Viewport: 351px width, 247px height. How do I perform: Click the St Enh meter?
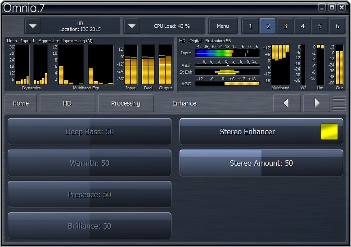point(227,72)
